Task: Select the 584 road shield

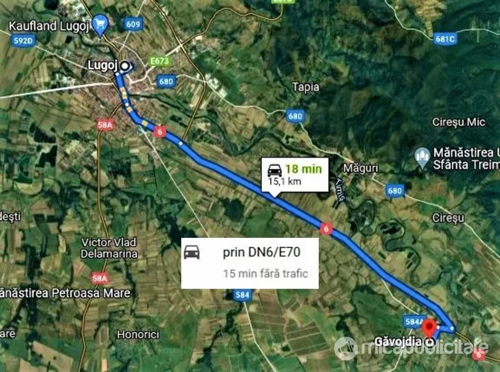Action: [x=242, y=295]
